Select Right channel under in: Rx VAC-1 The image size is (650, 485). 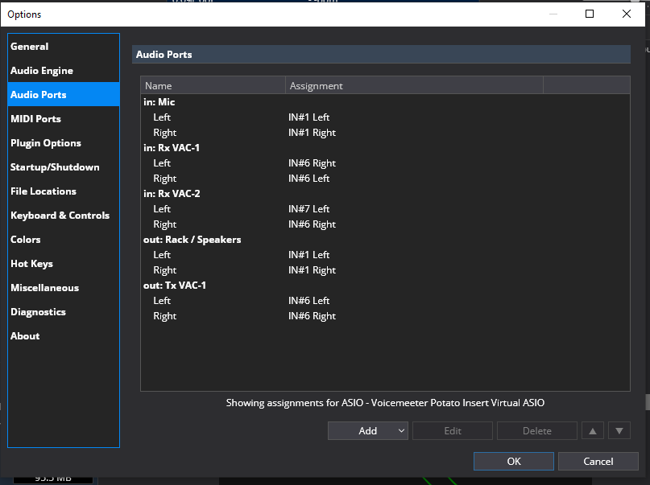(385, 179)
